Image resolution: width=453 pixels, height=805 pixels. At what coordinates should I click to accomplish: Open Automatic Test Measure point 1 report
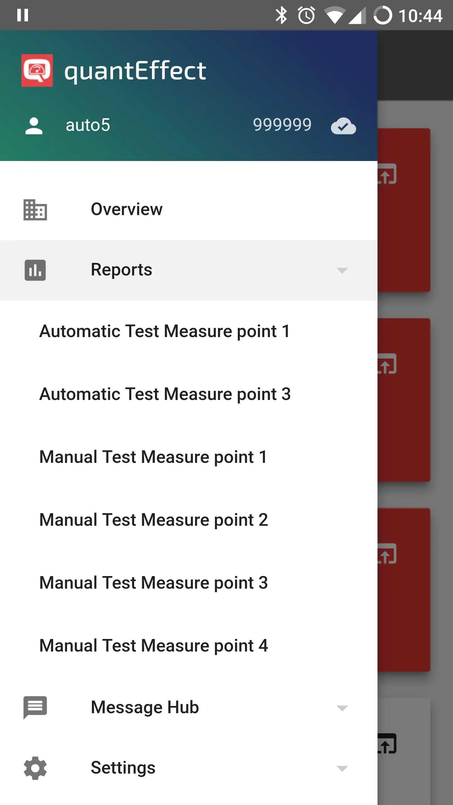click(189, 331)
